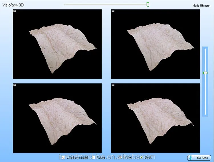Select the top-left 3D skin surface view
The width and height of the screenshot is (214, 162).
click(x=57, y=44)
